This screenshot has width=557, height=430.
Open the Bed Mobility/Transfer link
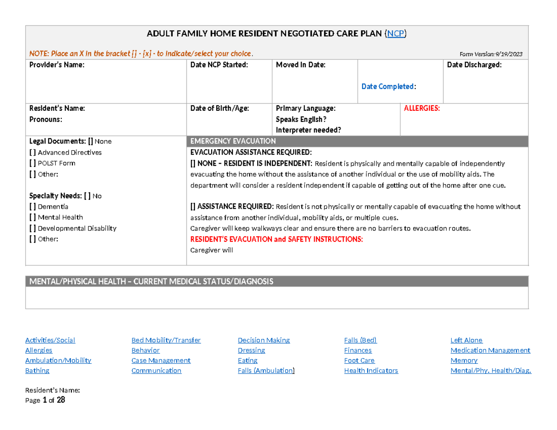pyautogui.click(x=166, y=340)
